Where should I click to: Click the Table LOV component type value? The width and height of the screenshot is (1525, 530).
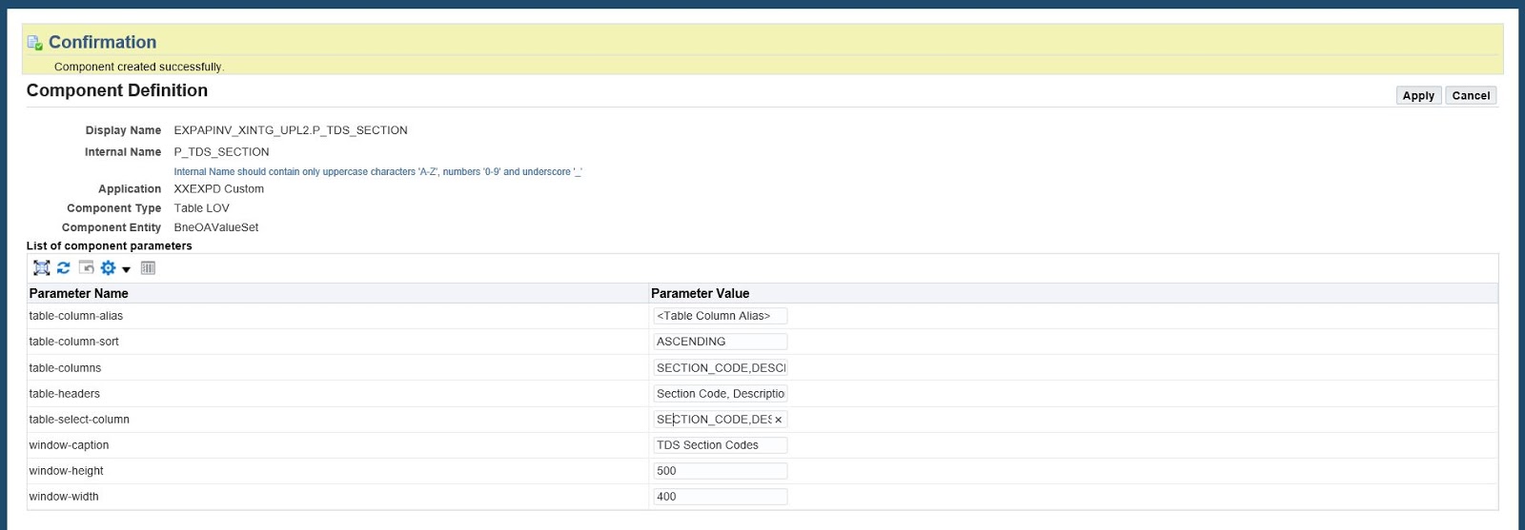point(202,208)
